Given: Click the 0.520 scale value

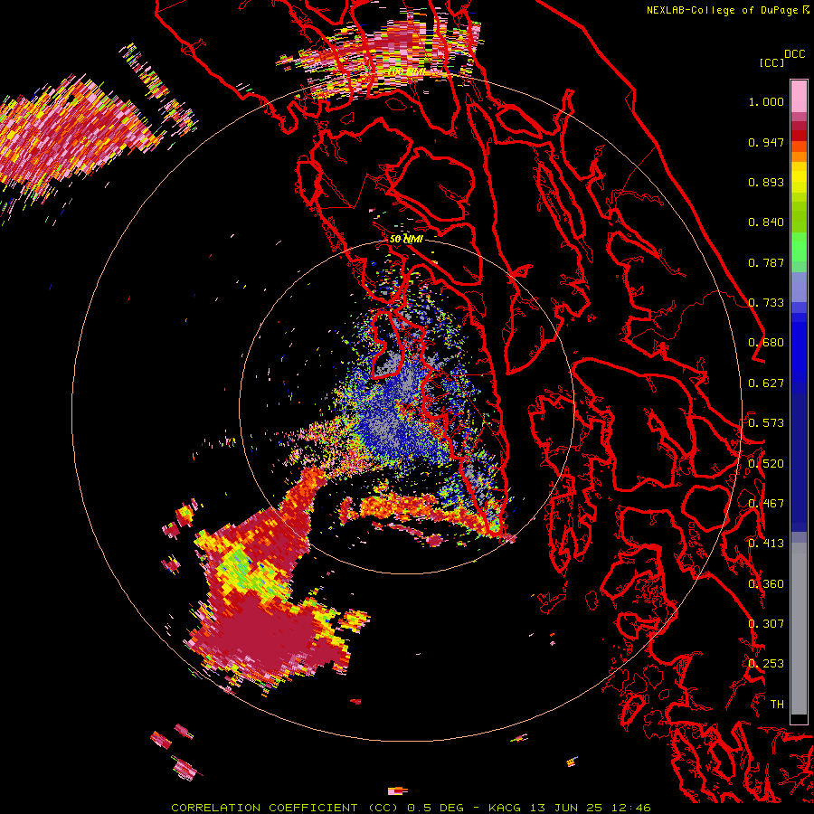Looking at the screenshot, I should pos(766,464).
